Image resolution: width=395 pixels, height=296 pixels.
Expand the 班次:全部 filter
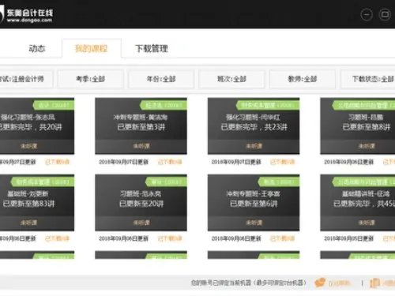coord(231,79)
